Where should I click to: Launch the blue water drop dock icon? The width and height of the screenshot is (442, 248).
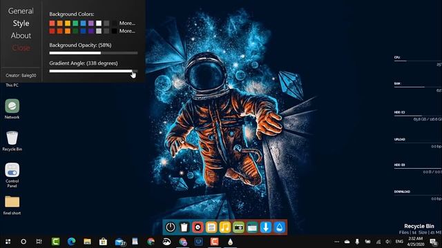click(279, 227)
